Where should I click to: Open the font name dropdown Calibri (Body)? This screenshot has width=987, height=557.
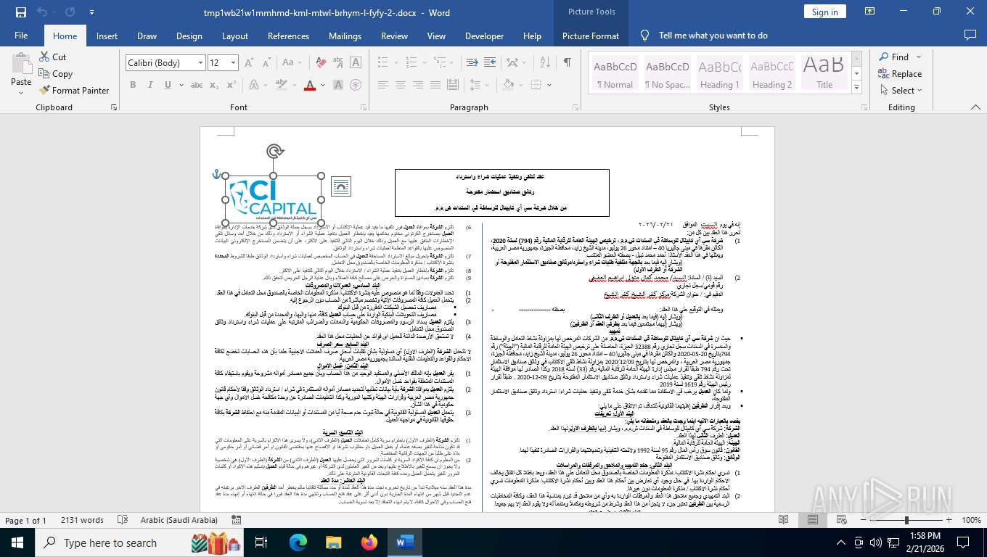tap(200, 63)
